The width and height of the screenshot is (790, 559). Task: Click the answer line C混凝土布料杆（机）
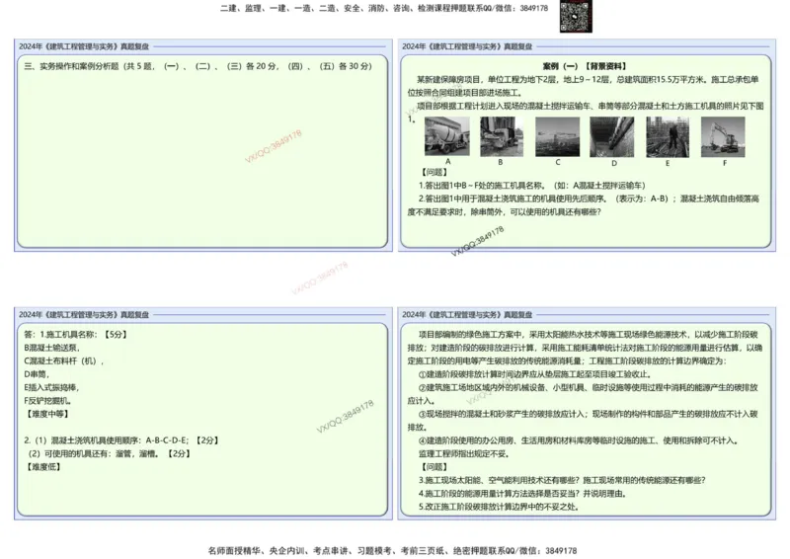click(63, 360)
